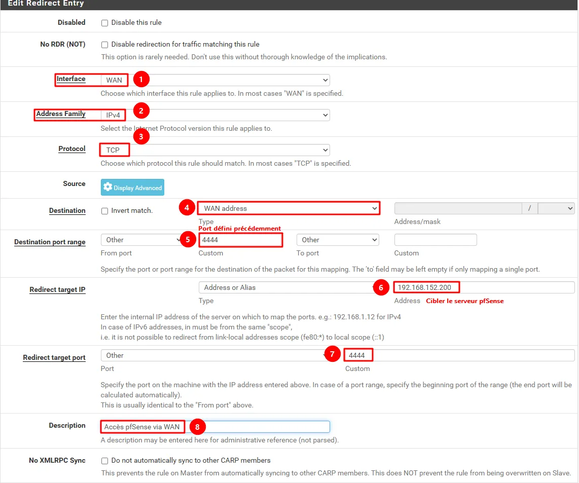Check the Disable this rule checkbox
Viewport: 579px width, 483px height.
[104, 23]
